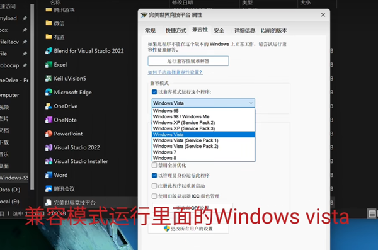Screen dimensions: 378x250
Task: Click the 类型 column header
Action: (248, 3)
